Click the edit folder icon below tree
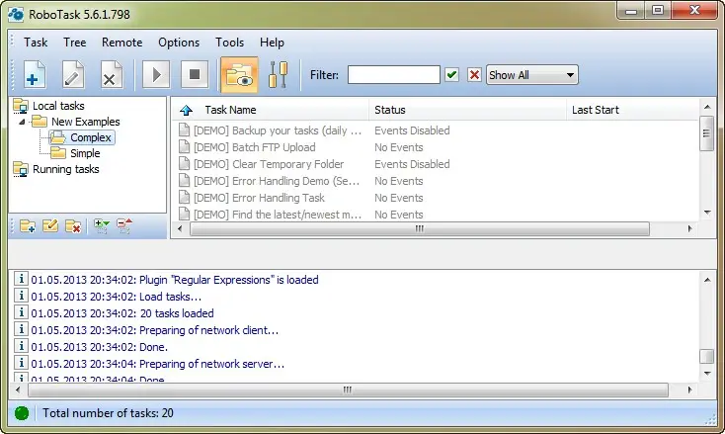The height and width of the screenshot is (434, 725). point(50,226)
